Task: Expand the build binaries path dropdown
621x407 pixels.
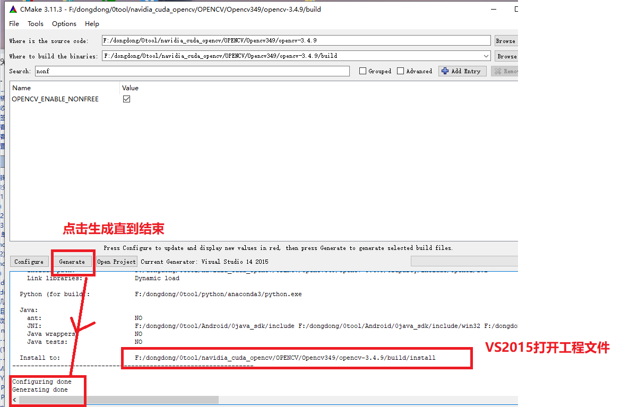Action: point(486,56)
